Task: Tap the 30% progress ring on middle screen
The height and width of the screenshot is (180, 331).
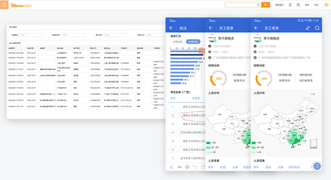Action: (218, 78)
